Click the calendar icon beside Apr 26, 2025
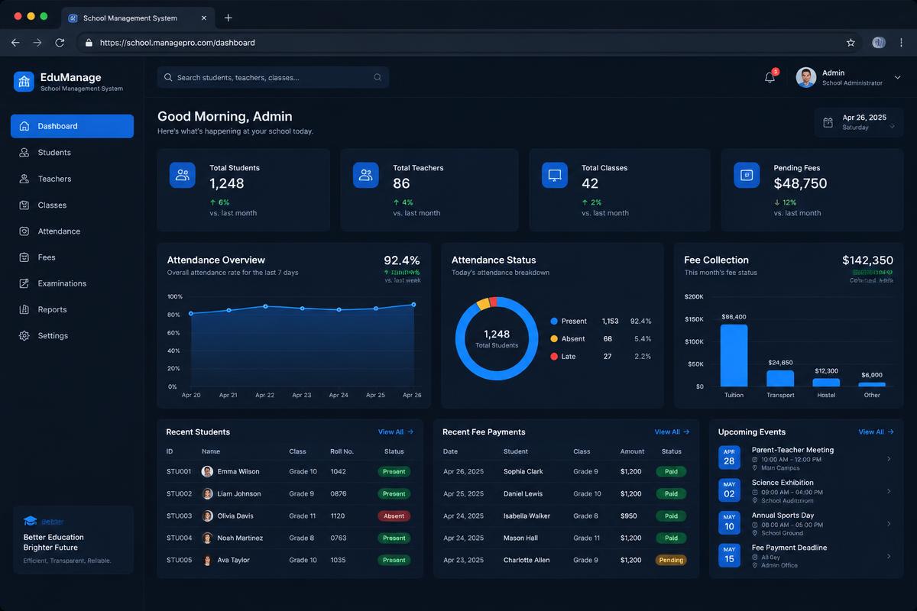 tap(828, 122)
